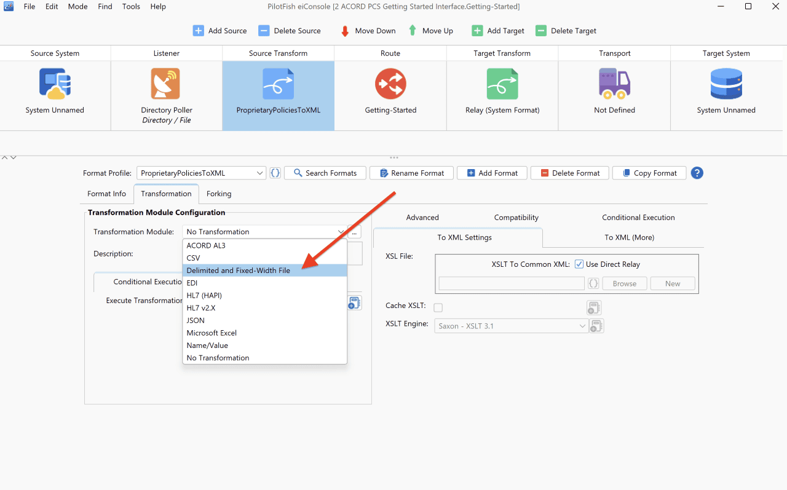Click the Browse button for XSL file
787x490 pixels.
tap(624, 283)
